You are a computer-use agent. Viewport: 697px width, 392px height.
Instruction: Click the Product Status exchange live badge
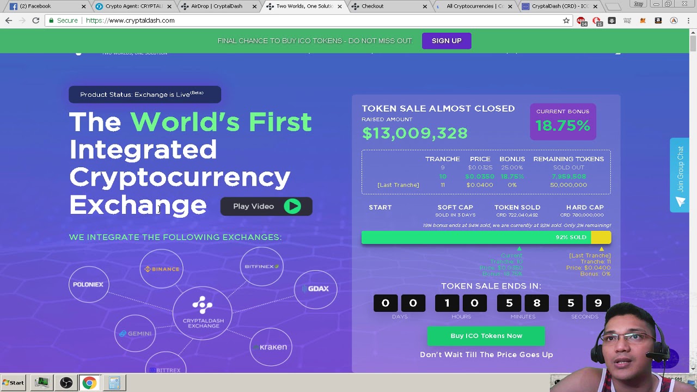click(145, 94)
